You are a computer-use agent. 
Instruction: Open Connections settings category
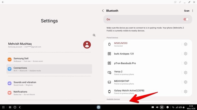tap(49, 69)
